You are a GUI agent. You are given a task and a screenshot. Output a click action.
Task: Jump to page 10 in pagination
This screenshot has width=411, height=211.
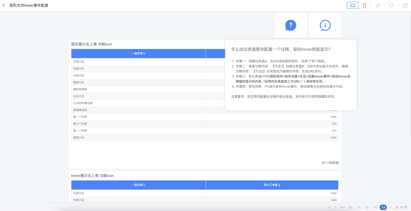[350, 207]
